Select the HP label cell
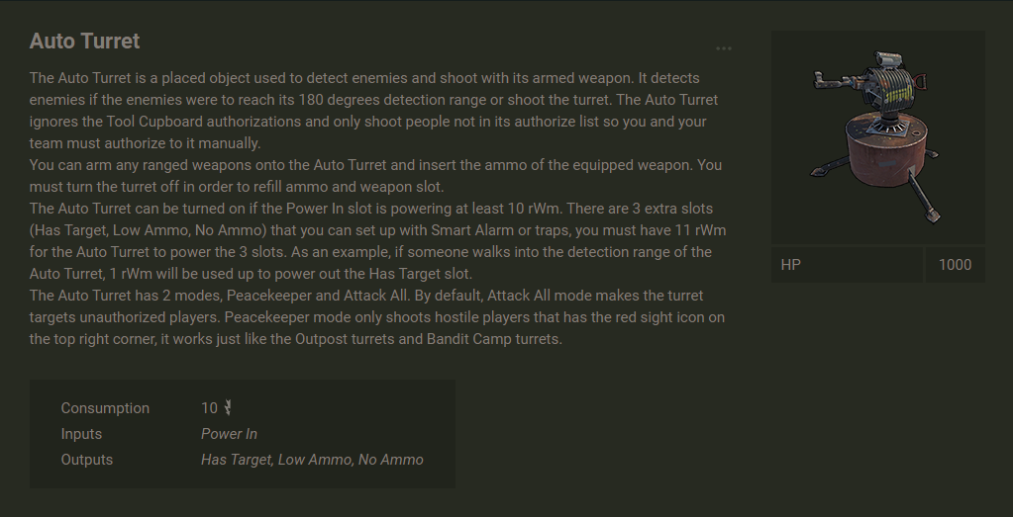1013x517 pixels. (847, 265)
